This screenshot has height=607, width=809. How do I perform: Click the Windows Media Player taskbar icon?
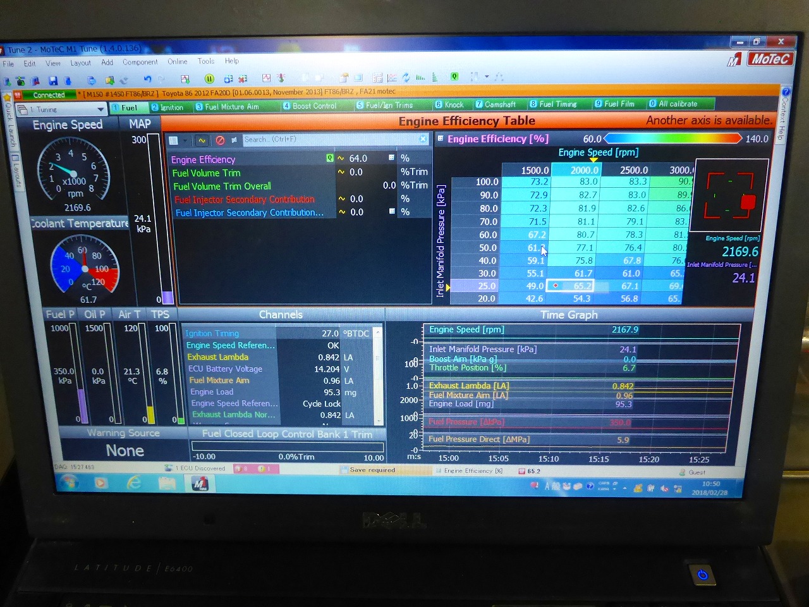coord(101,483)
